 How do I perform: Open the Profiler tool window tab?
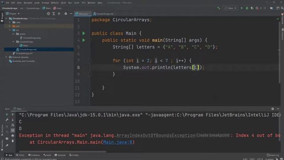pyautogui.click(x=74, y=155)
